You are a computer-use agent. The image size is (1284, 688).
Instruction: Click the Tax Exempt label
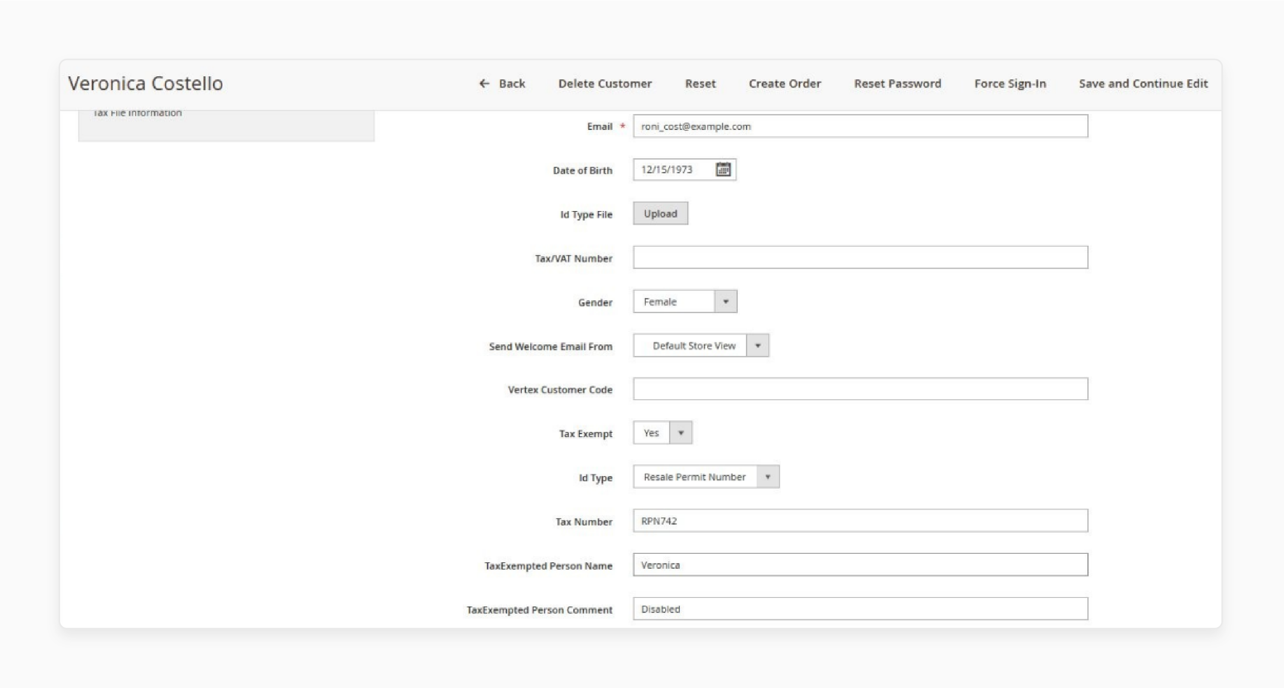click(586, 434)
